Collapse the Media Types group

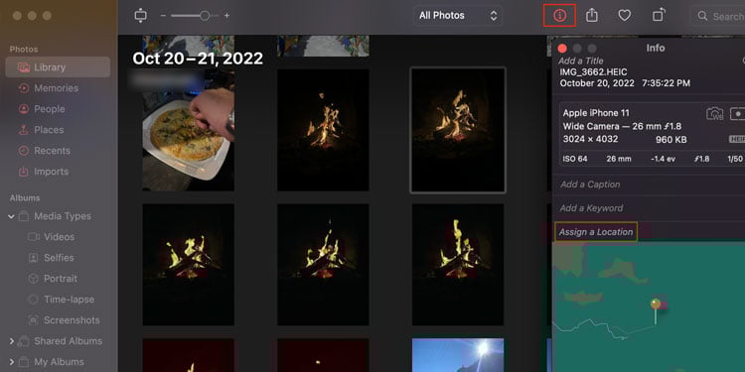click(11, 216)
